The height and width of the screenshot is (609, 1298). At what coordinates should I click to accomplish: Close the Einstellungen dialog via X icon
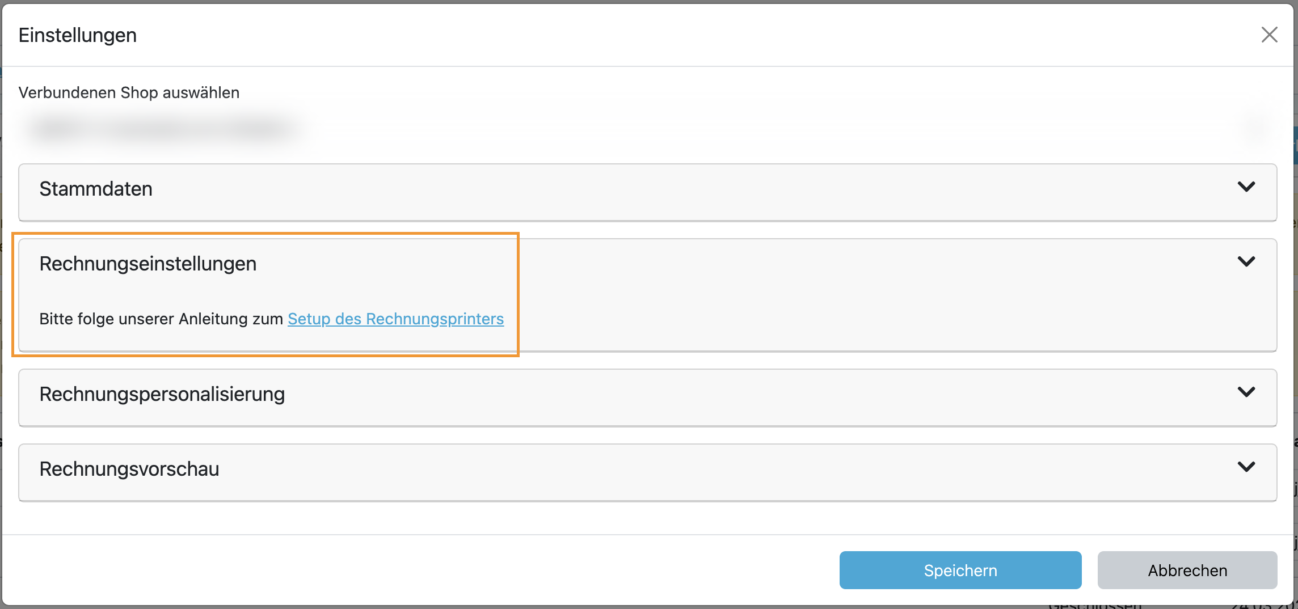pyautogui.click(x=1269, y=35)
